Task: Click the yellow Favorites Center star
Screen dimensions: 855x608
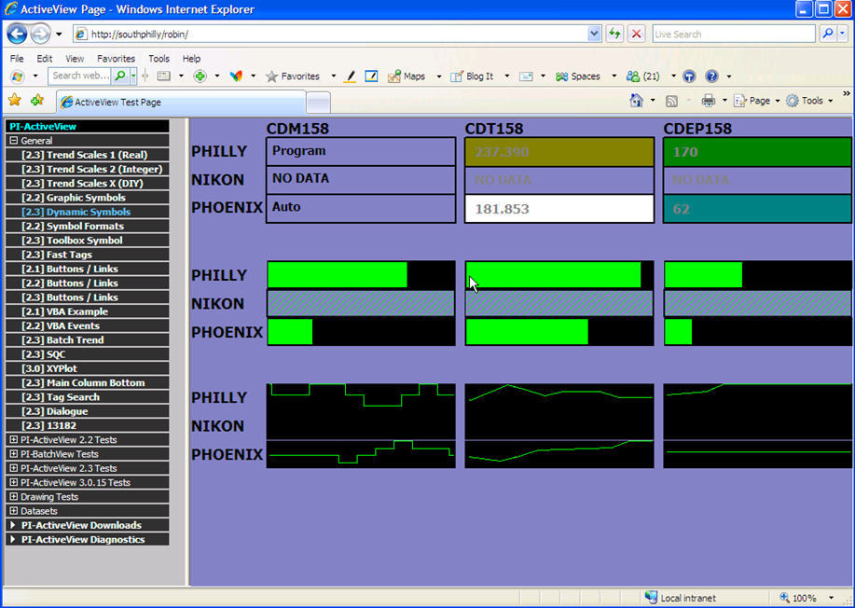Action: coord(15,100)
